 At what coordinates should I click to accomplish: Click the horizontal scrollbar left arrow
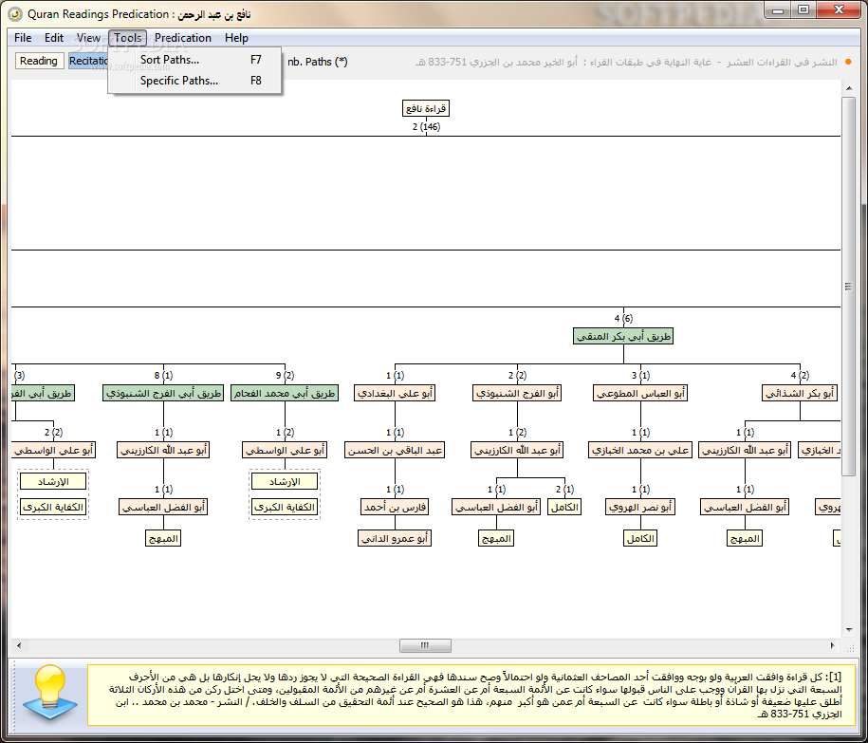point(19,645)
